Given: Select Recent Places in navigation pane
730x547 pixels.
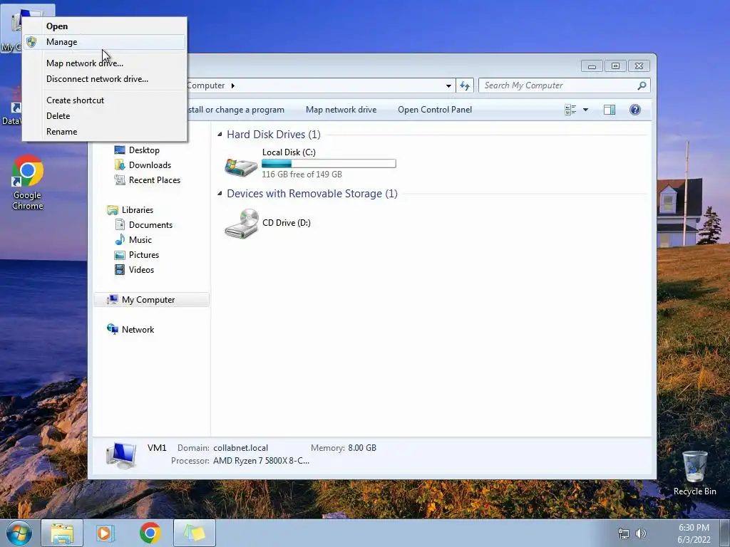Looking at the screenshot, I should click(x=155, y=180).
